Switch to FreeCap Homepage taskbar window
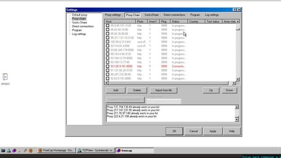Screen dimensions: 281x158 57,151
